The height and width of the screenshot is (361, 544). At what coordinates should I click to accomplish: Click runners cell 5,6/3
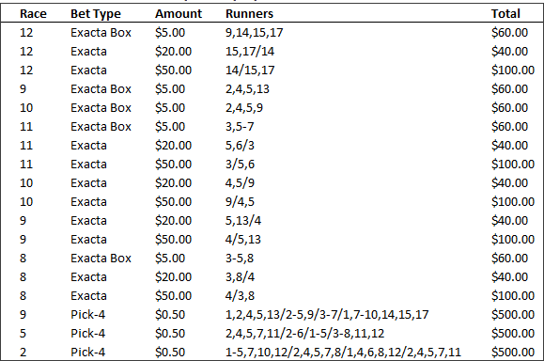pyautogui.click(x=240, y=145)
